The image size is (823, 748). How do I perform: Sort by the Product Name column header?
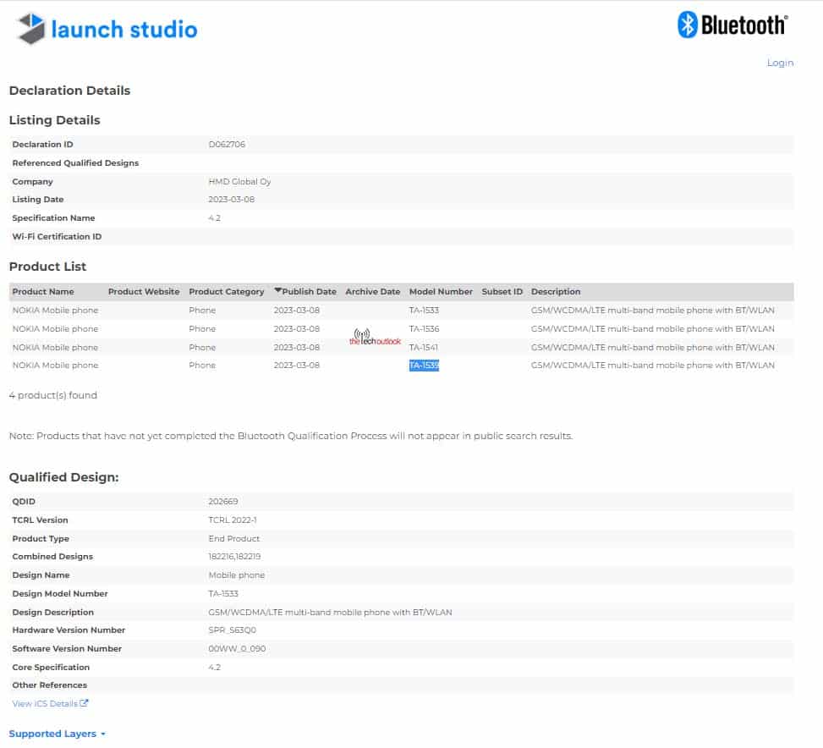[x=41, y=291]
